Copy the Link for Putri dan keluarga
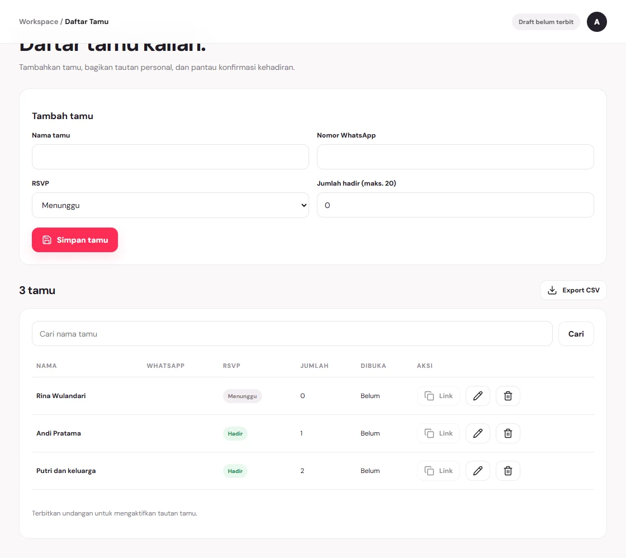The height and width of the screenshot is (558, 626). click(438, 471)
